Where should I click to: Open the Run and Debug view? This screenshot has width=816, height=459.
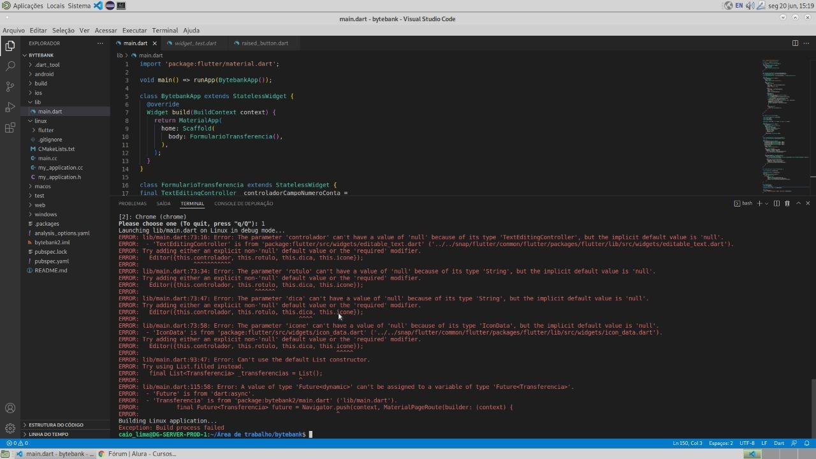[10, 106]
